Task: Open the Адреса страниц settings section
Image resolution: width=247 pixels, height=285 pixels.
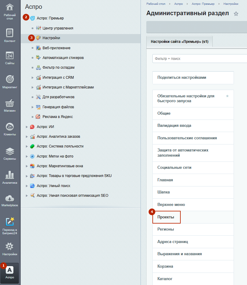Action: 193,242
